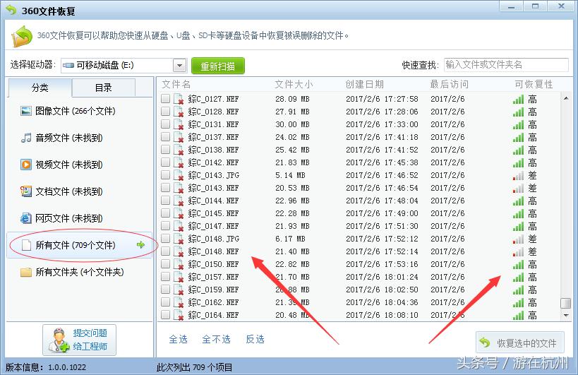Screen dimensions: 578x375
Task: Sort by the 最后访问 column header
Action: [x=450, y=85]
